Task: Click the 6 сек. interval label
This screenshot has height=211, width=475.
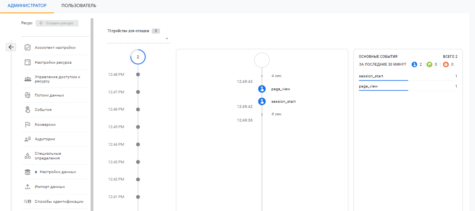Action: click(277, 114)
